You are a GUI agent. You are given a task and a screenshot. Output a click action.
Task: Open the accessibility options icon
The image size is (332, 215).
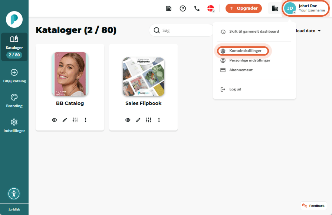14,193
